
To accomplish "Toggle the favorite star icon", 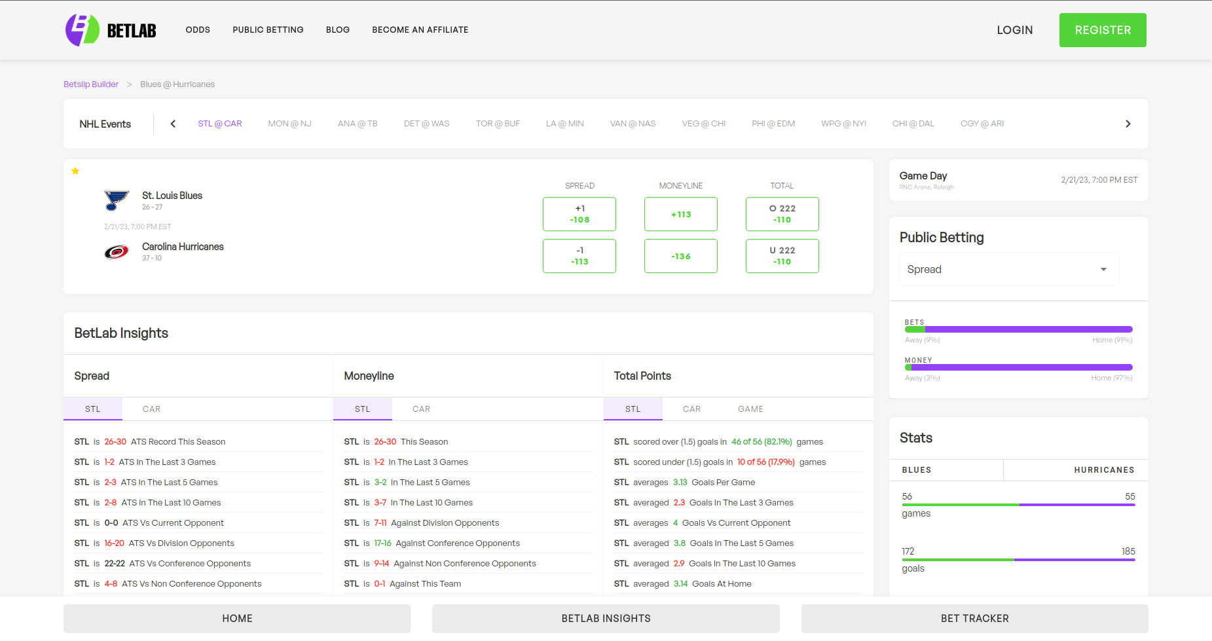I will coord(75,171).
